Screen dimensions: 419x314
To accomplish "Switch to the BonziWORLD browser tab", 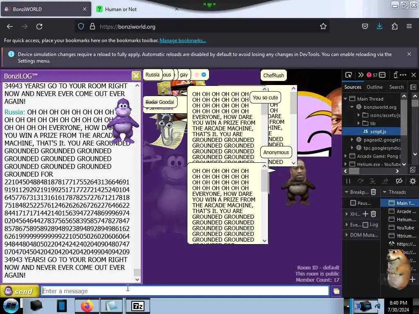I will [46, 9].
